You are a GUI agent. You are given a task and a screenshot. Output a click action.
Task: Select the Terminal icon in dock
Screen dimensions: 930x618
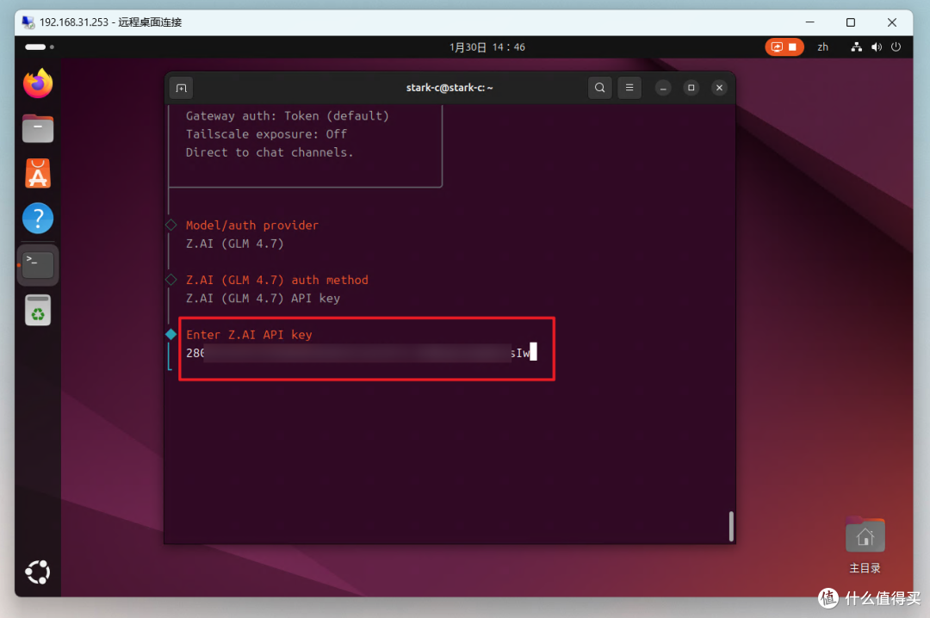coord(38,264)
